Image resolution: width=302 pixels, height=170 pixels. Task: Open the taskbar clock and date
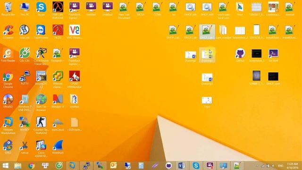click(293, 166)
